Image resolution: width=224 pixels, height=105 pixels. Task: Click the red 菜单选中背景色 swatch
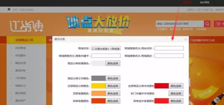point(162,101)
